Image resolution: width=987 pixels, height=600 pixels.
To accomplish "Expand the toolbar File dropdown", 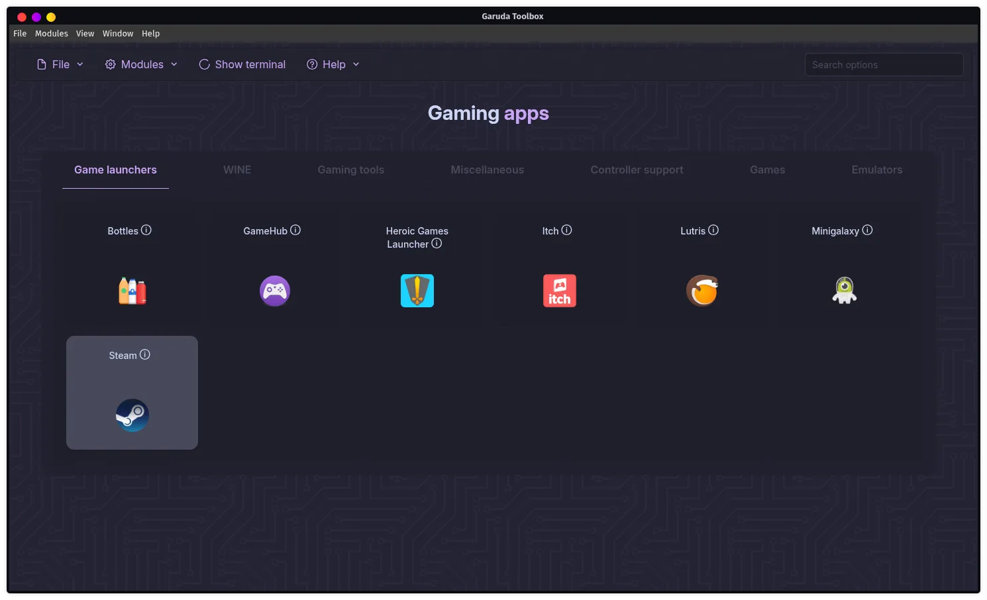I will click(x=60, y=64).
